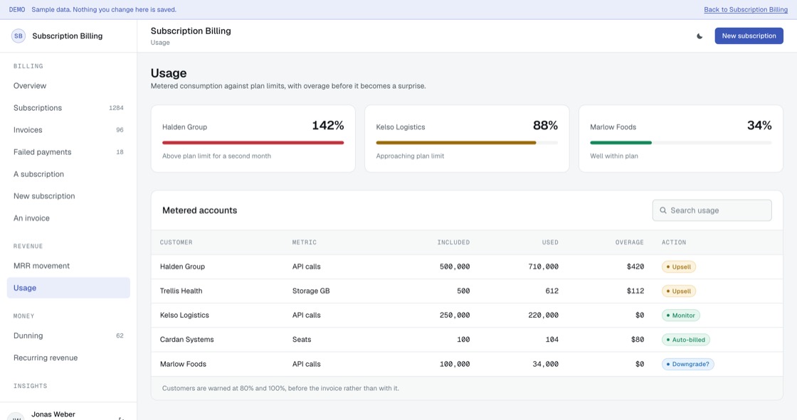Click the METRIC column header
Viewport: 797px width, 420px height.
[x=305, y=242]
